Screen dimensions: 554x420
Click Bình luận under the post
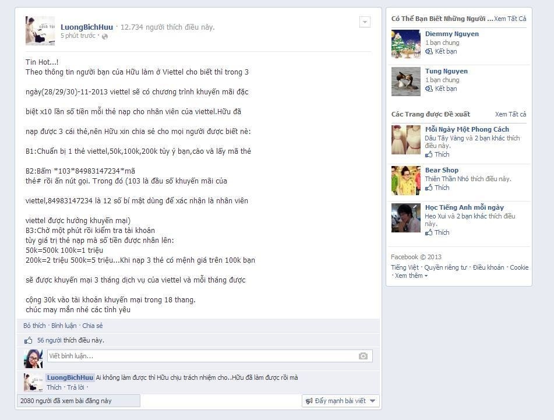[64, 326]
